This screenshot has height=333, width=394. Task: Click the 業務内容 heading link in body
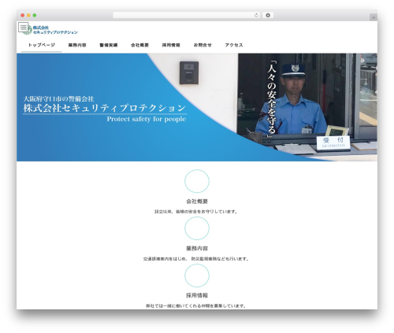pos(197,248)
